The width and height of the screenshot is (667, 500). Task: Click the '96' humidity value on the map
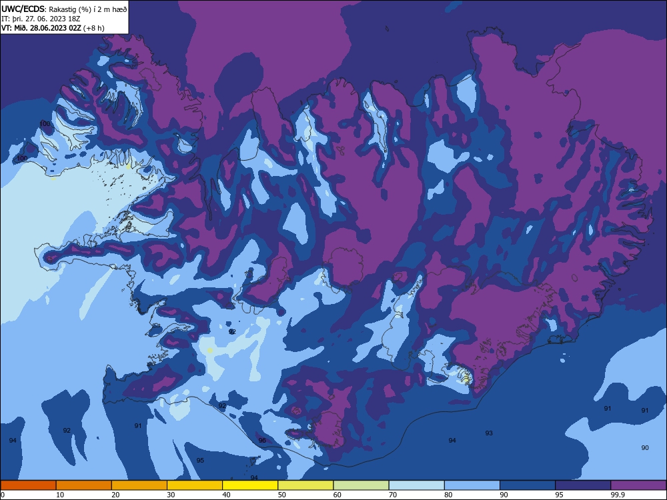[x=262, y=441]
